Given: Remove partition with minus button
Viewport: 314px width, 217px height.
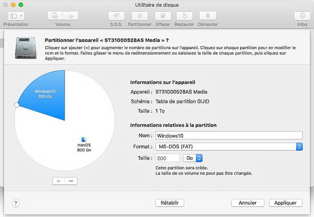Looking at the screenshot, I should [x=71, y=181].
